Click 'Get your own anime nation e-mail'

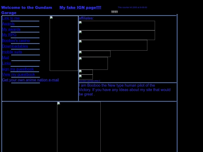coord(30,80)
